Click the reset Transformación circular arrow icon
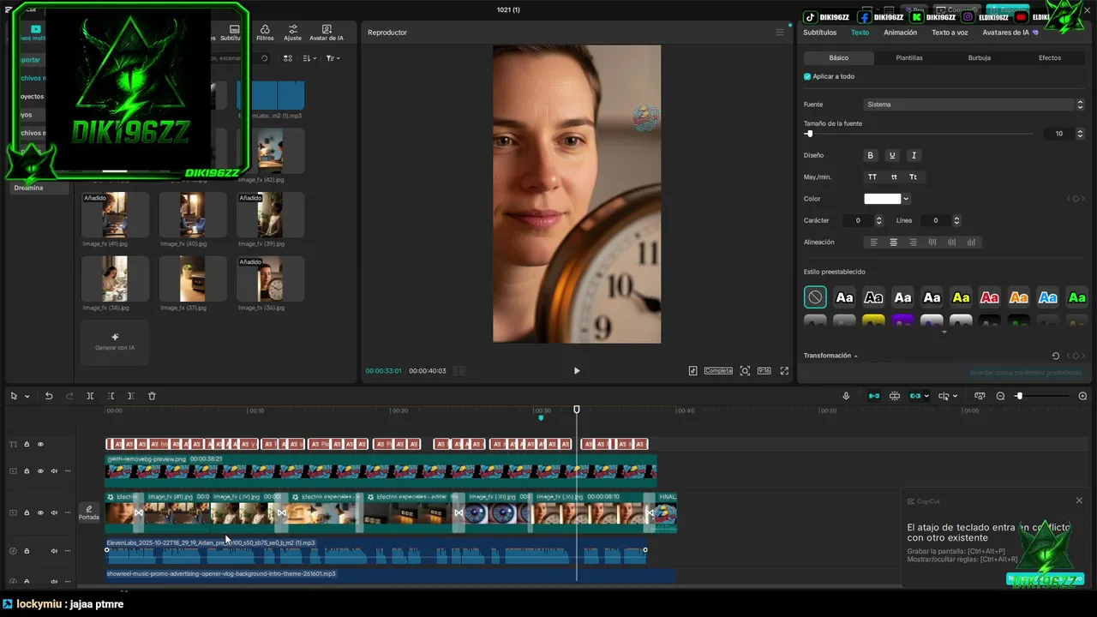Viewport: 1097px width, 617px height. (x=1056, y=356)
